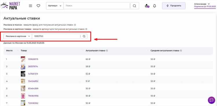Info icon next to Средняя актуальная ставка

point(181,51)
